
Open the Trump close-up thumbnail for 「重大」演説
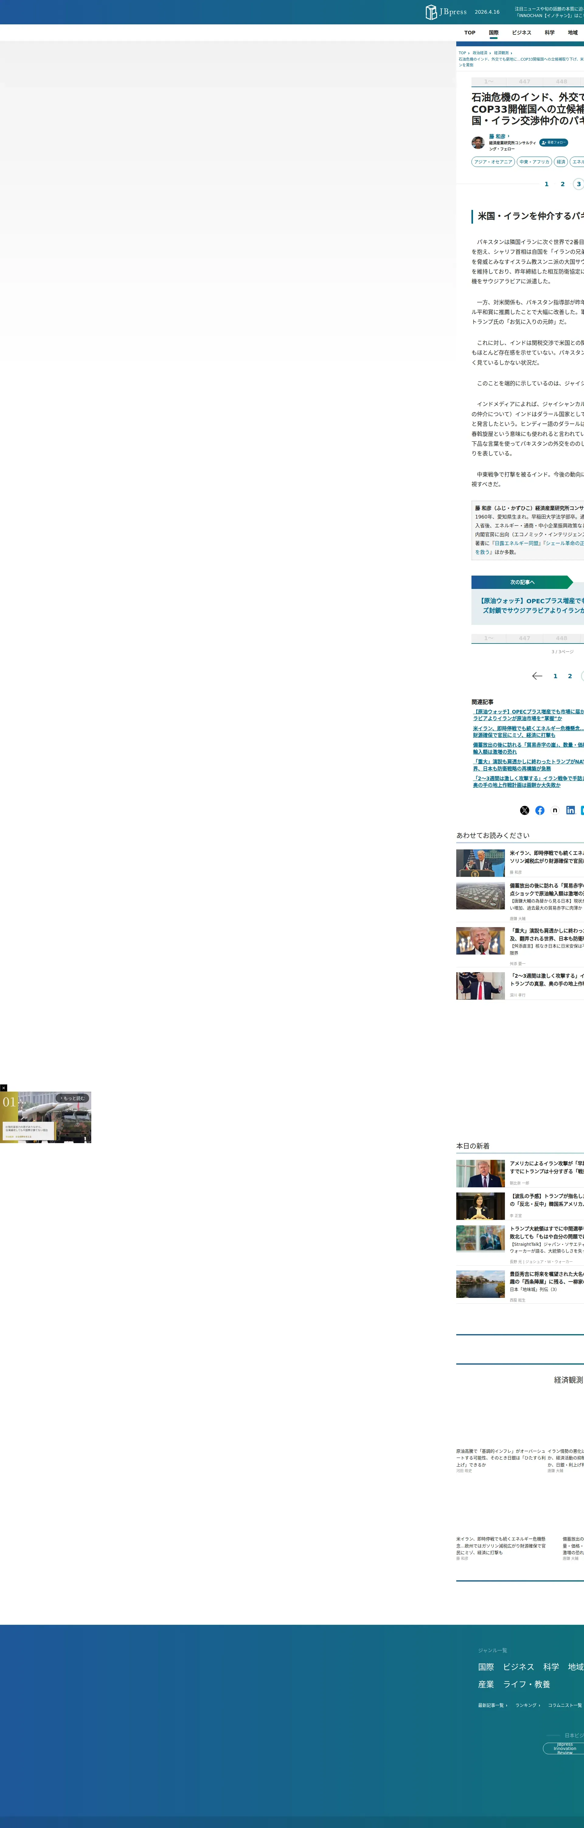point(481,941)
